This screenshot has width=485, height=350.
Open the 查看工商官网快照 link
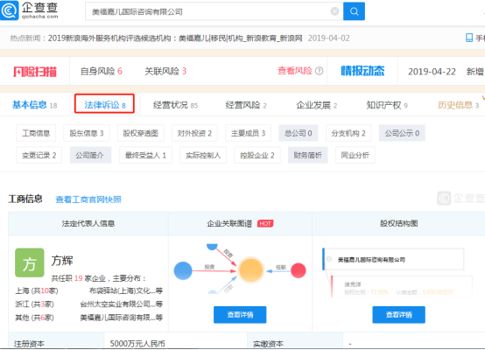[x=88, y=199]
